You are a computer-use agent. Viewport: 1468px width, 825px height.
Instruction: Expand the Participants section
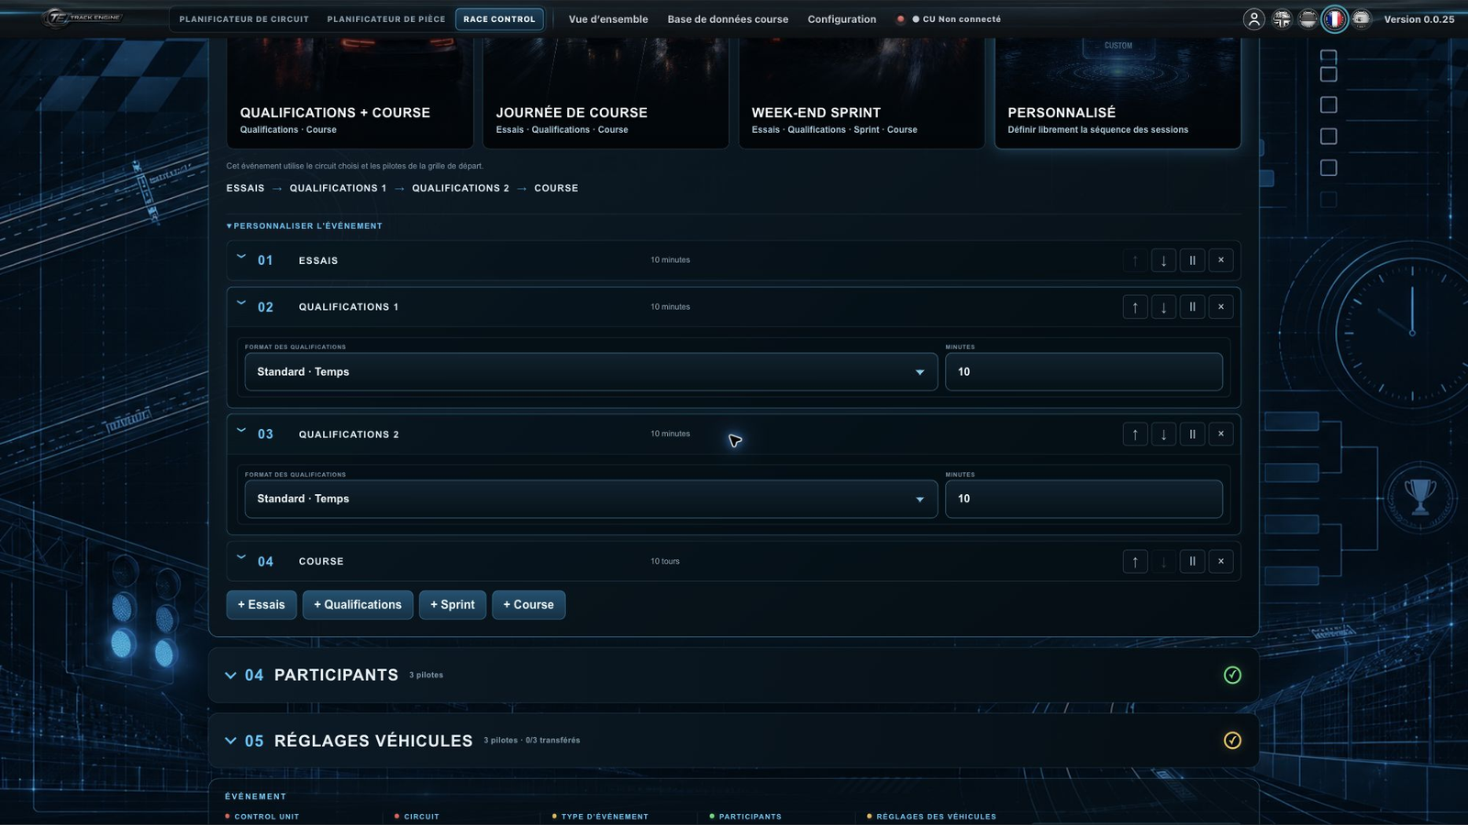(230, 676)
